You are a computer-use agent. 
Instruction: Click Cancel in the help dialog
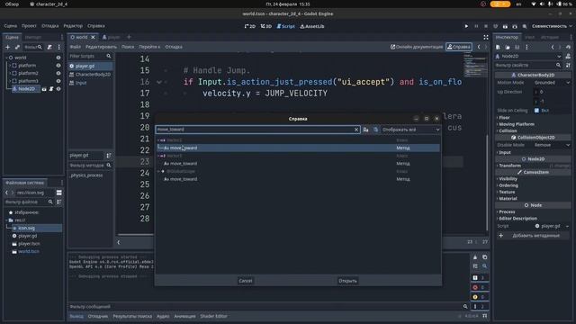[246, 281]
